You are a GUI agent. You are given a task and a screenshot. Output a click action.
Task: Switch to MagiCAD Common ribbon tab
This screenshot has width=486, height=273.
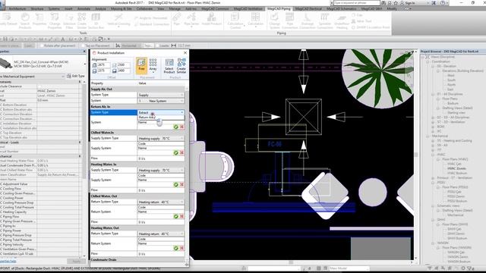coord(215,8)
